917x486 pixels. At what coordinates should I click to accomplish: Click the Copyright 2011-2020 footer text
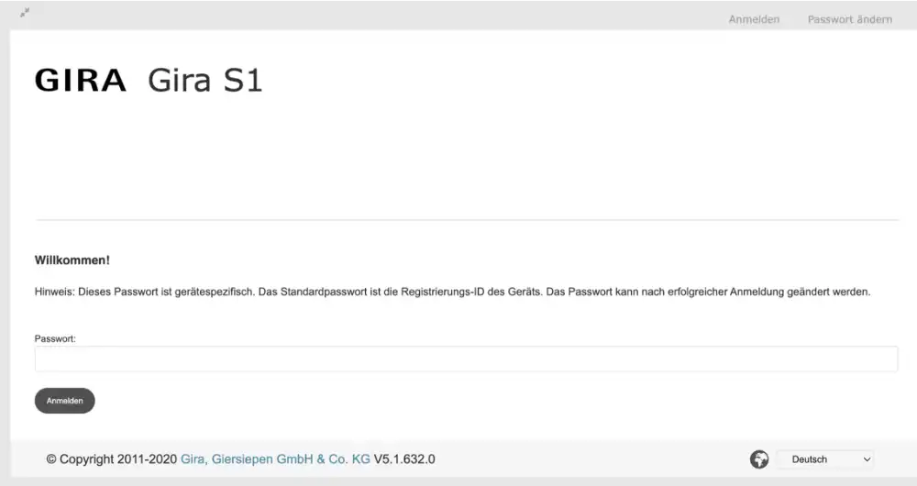click(x=112, y=459)
